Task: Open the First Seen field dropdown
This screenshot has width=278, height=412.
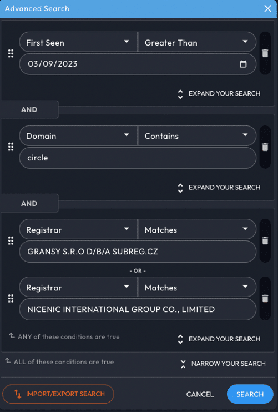Action: 78,42
